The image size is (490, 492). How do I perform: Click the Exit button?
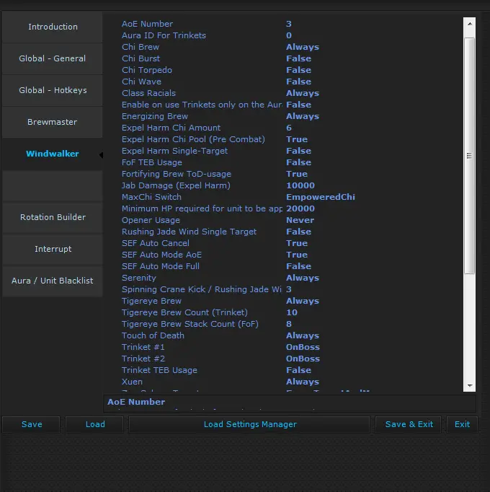(x=462, y=424)
